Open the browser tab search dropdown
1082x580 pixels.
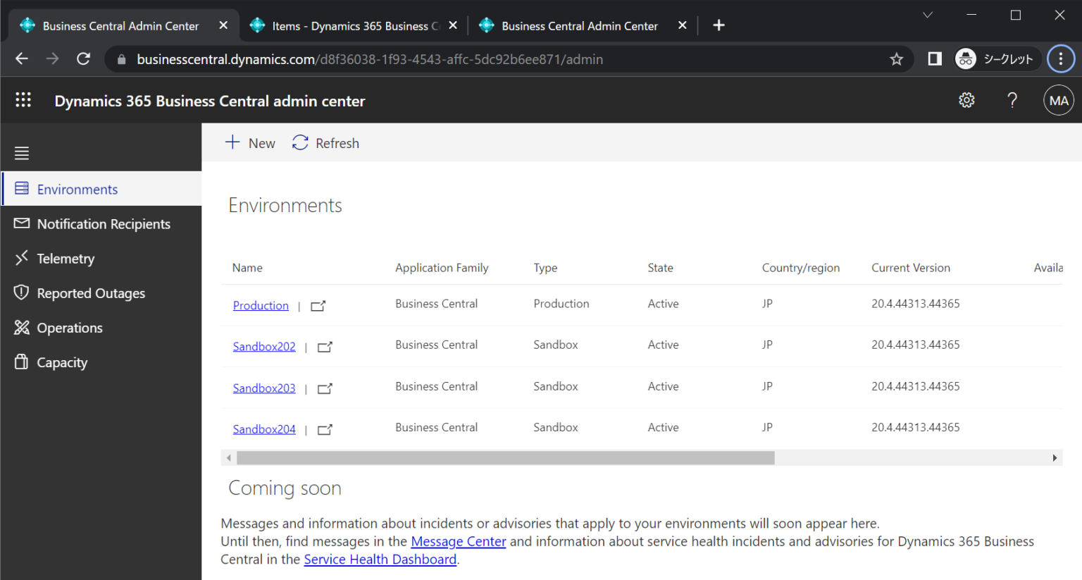[927, 14]
